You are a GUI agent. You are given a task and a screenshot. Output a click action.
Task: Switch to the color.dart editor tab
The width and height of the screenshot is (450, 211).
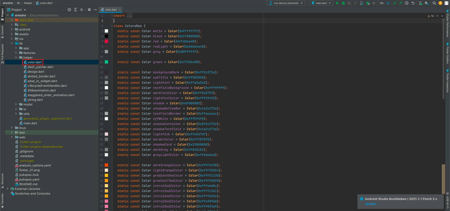[111, 10]
